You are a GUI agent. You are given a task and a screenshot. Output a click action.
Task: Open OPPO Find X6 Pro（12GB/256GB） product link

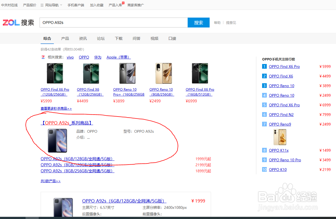point(55,92)
